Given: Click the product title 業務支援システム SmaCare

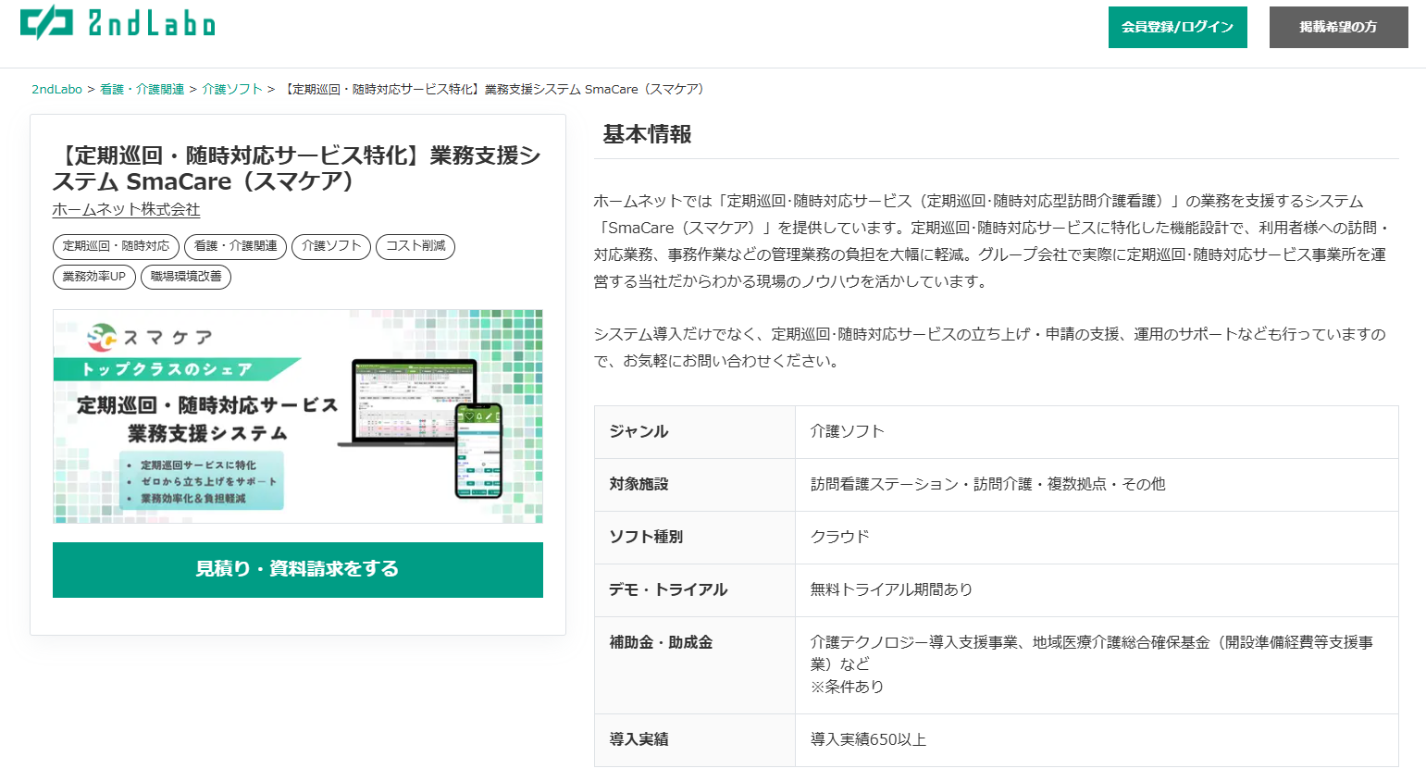Looking at the screenshot, I should 296,168.
